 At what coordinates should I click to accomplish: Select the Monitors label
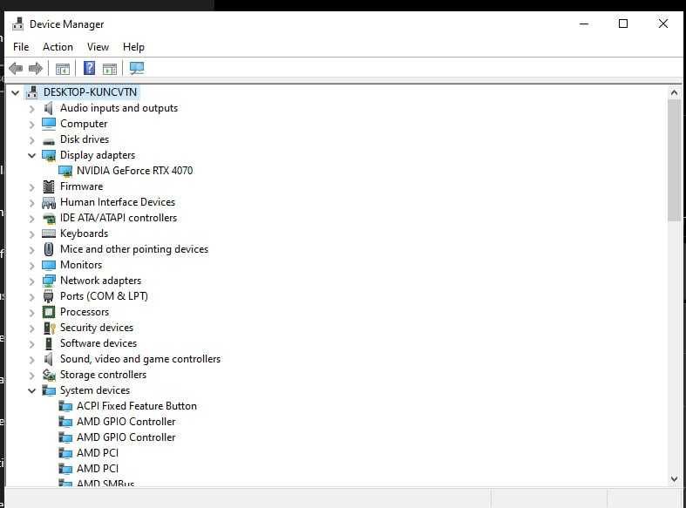[81, 265]
